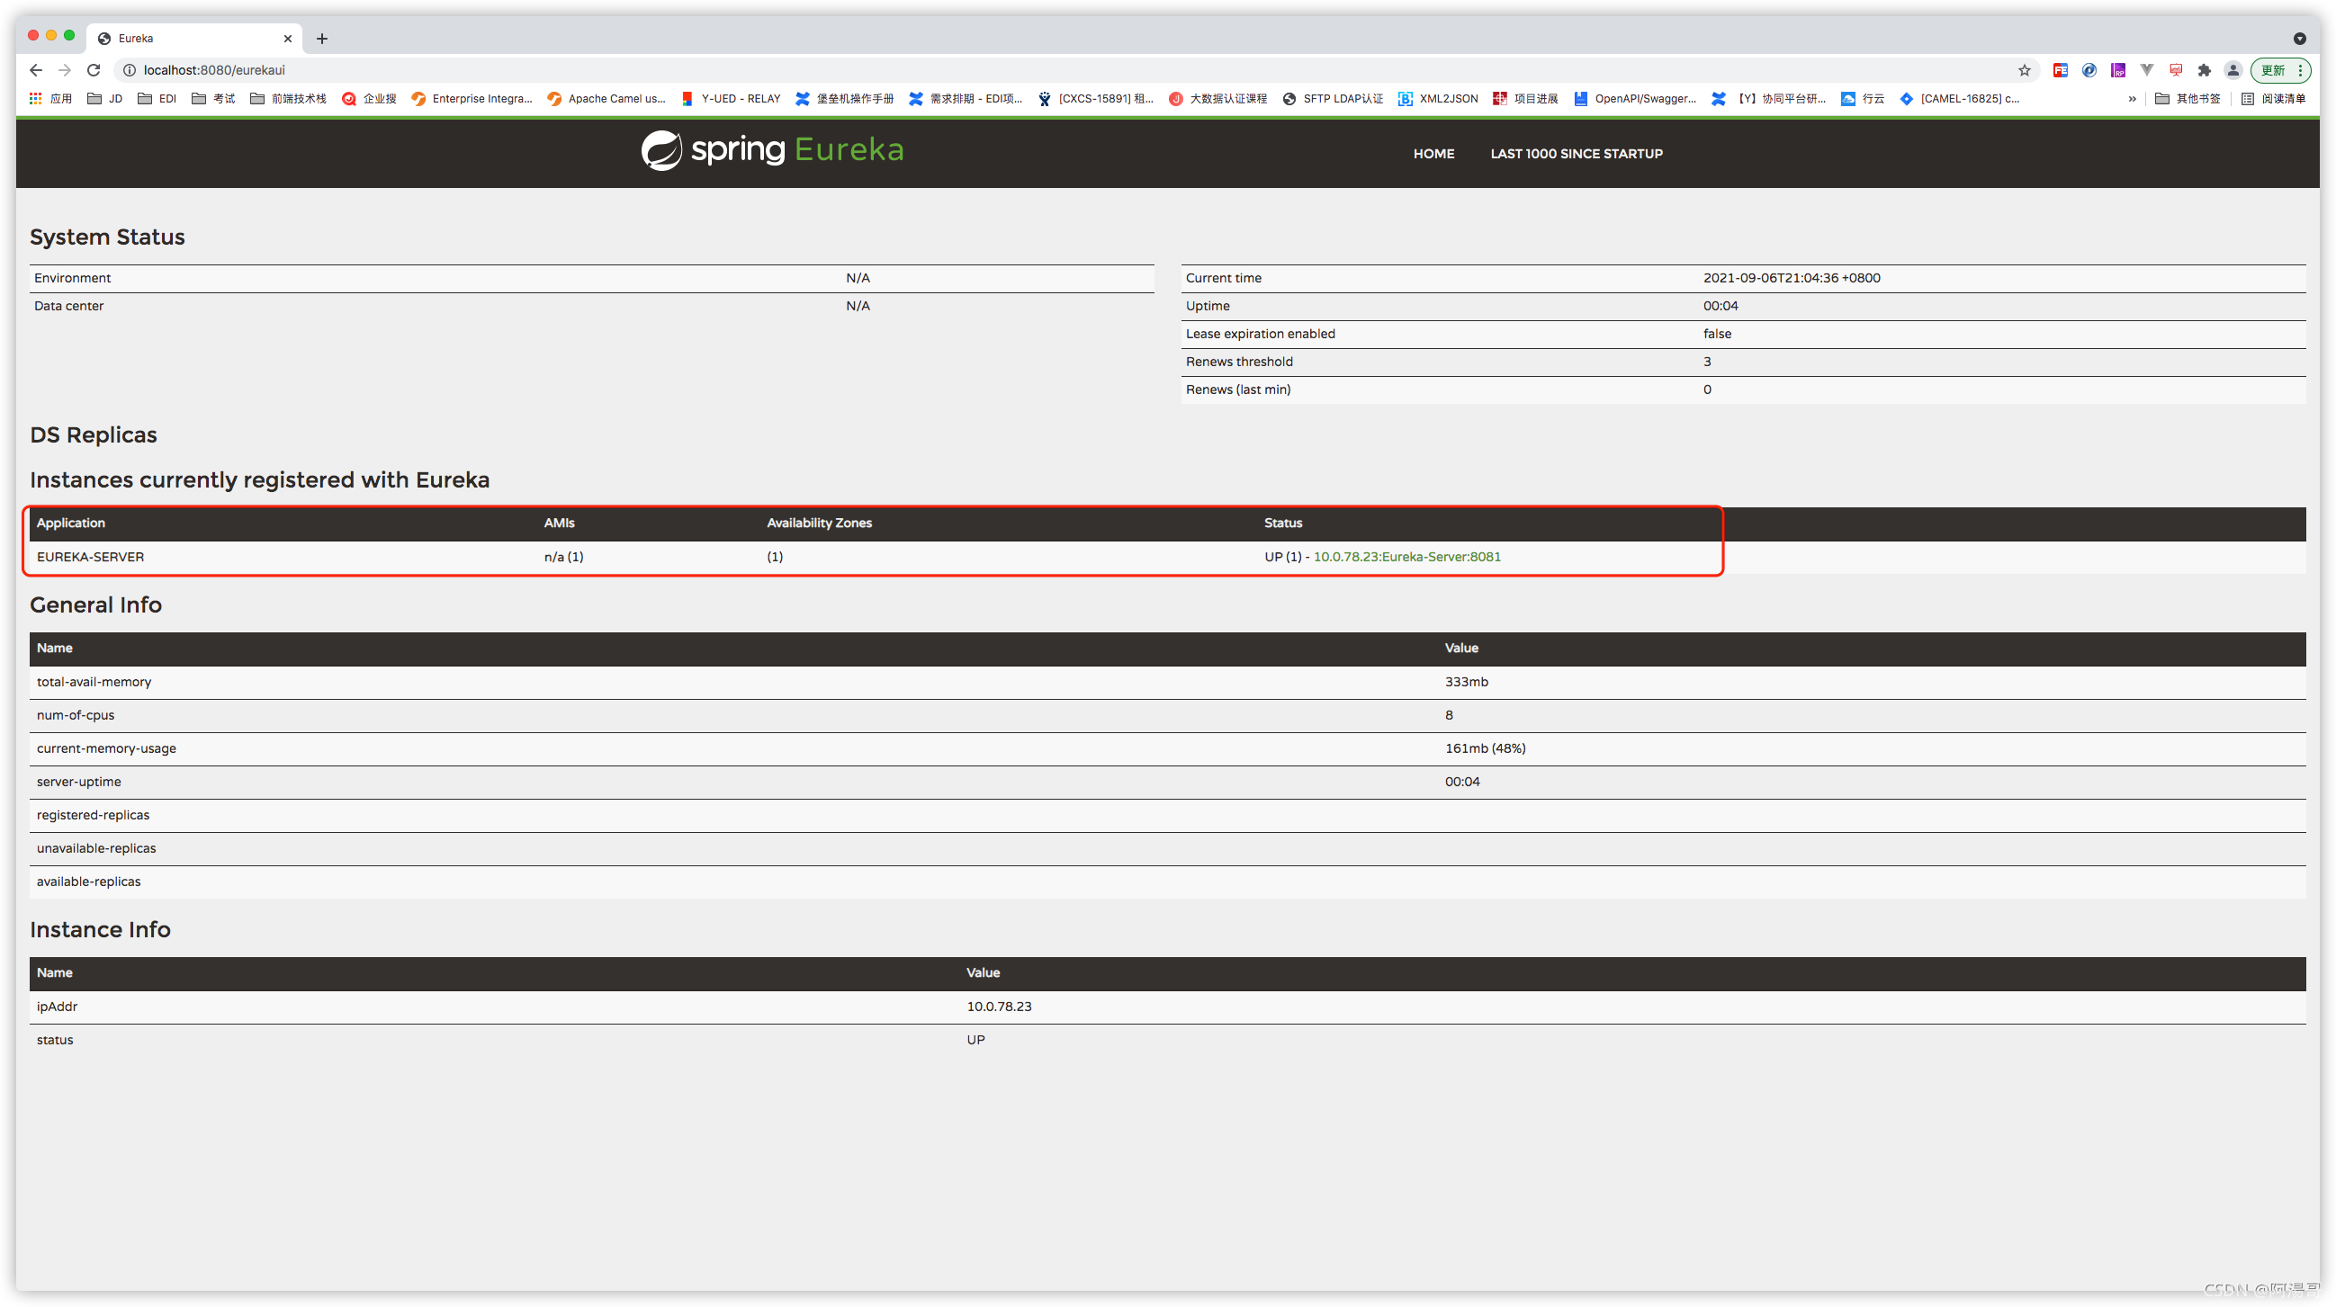Open the 其他书签 bookmarks folder
Image resolution: width=2336 pixels, height=1307 pixels.
click(x=2188, y=99)
